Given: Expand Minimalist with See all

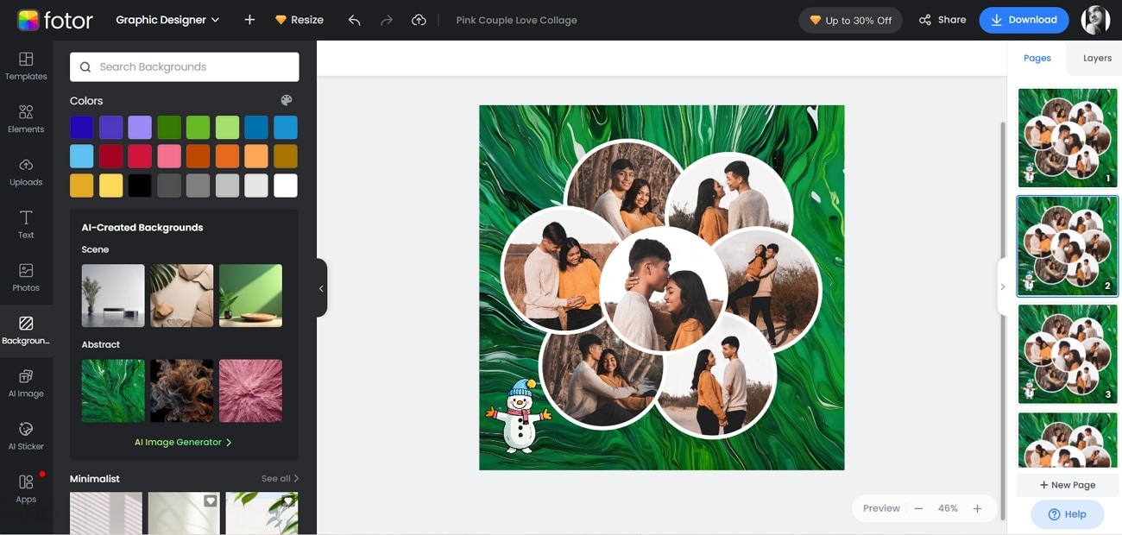Looking at the screenshot, I should (280, 479).
